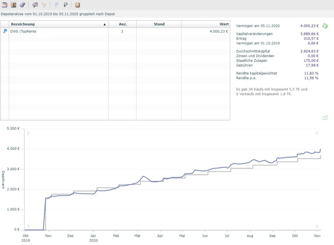334x245 pixels.
Task: Click the Stand column header
Action: click(x=159, y=24)
